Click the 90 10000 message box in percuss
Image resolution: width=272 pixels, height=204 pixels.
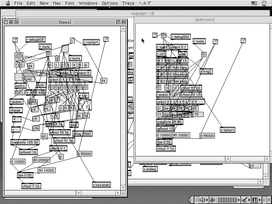tap(181, 135)
